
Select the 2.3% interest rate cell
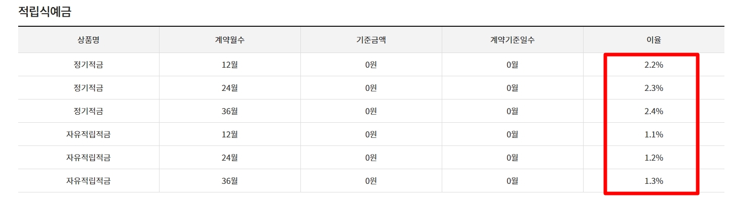pos(654,88)
